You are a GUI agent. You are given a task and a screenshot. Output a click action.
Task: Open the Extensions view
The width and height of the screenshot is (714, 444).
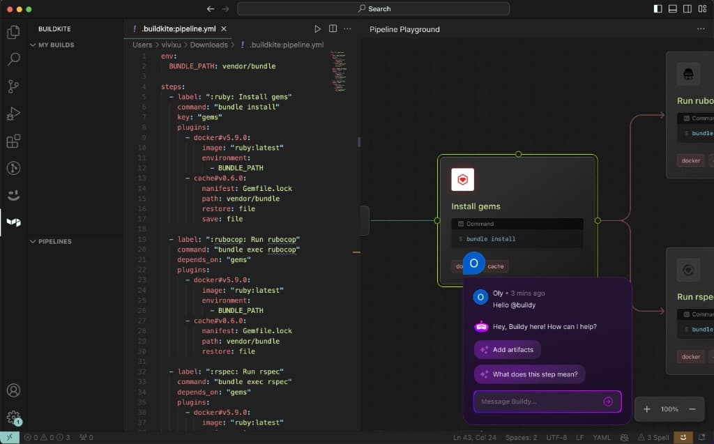click(x=13, y=141)
